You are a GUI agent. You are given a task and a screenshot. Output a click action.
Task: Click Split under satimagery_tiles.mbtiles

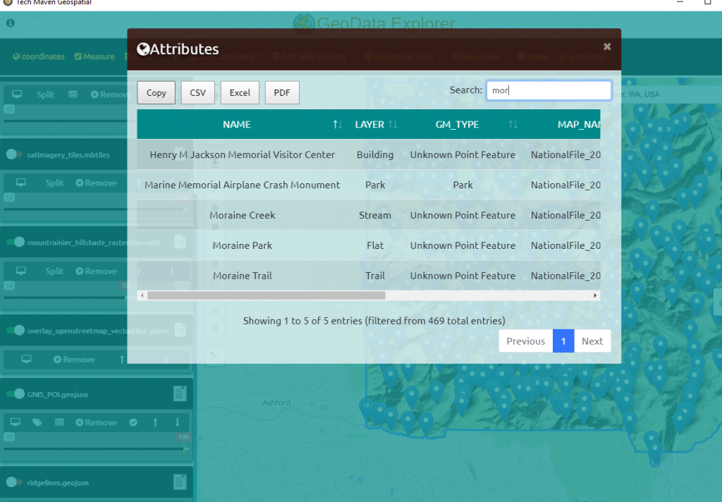click(x=54, y=183)
